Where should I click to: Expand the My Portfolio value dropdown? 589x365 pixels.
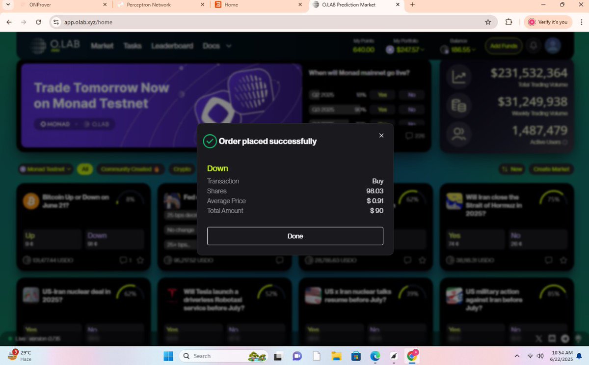click(405, 50)
